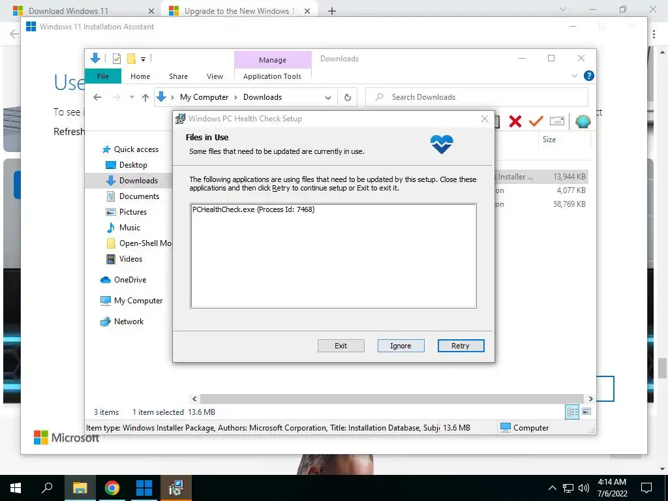The height and width of the screenshot is (501, 668).
Task: Open the File tab in Explorer
Action: [x=102, y=76]
